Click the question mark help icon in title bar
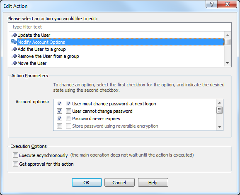The width and height of the screenshot is (240, 195). pos(211,4)
